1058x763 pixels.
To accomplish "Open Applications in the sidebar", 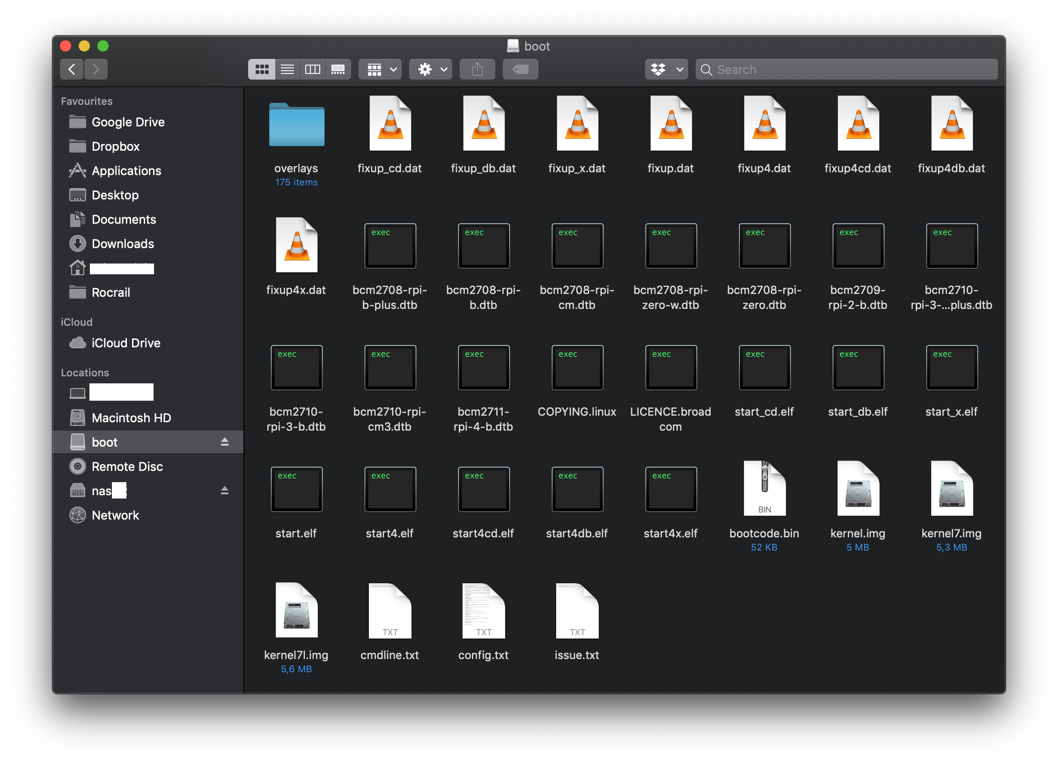I will 126,171.
